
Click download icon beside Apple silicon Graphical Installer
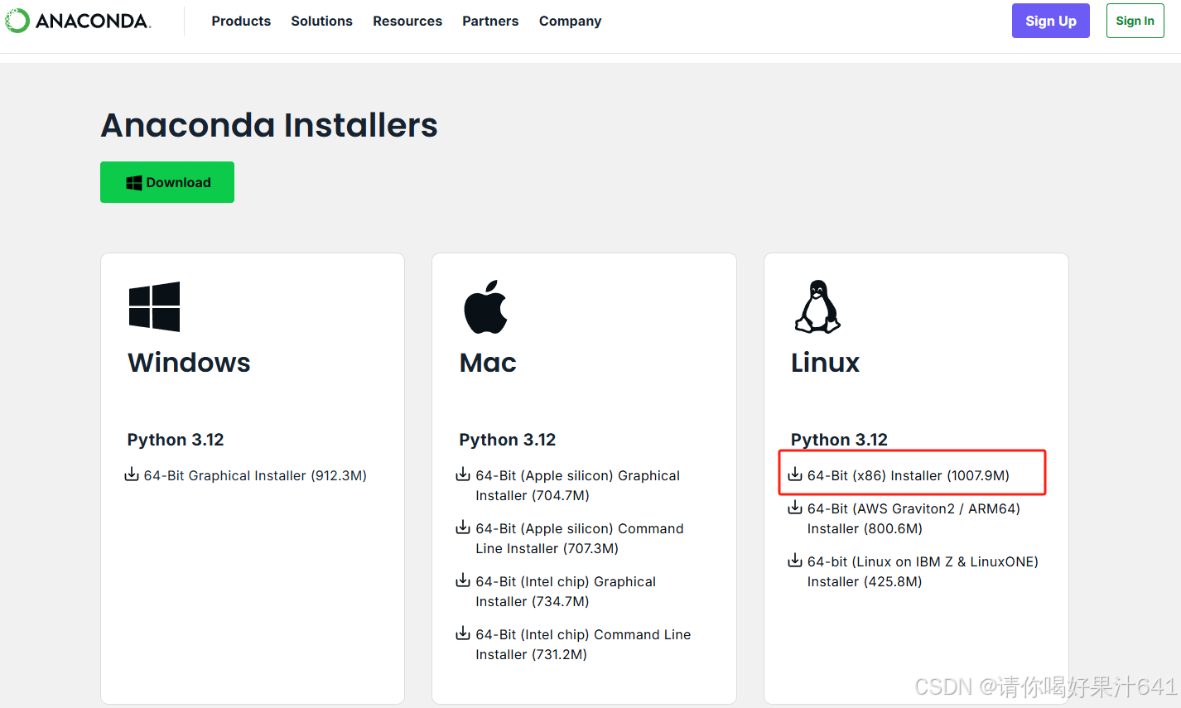463,474
